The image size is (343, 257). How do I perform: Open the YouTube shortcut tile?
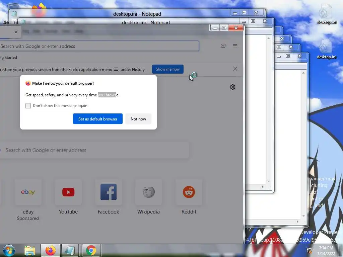tap(68, 192)
